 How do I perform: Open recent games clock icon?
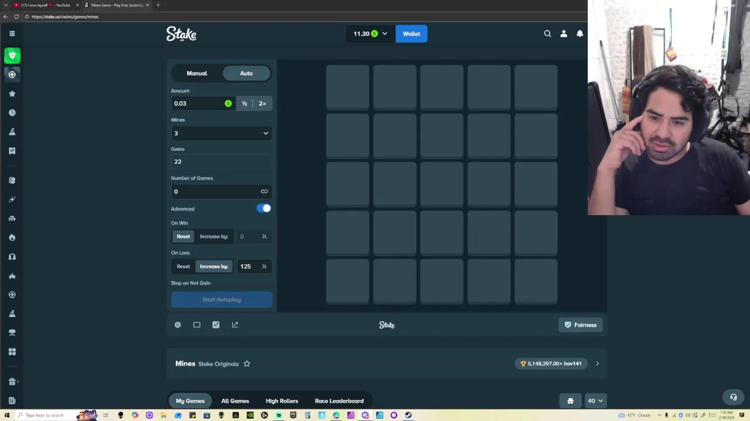pyautogui.click(x=12, y=112)
